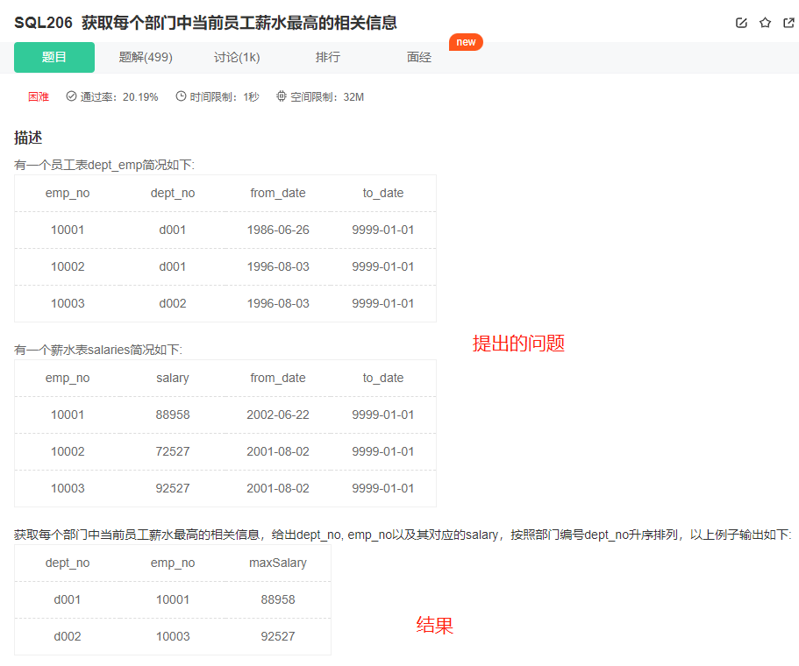Click the space limit chip icon
Screen dimensions: 799x666
pos(282,96)
